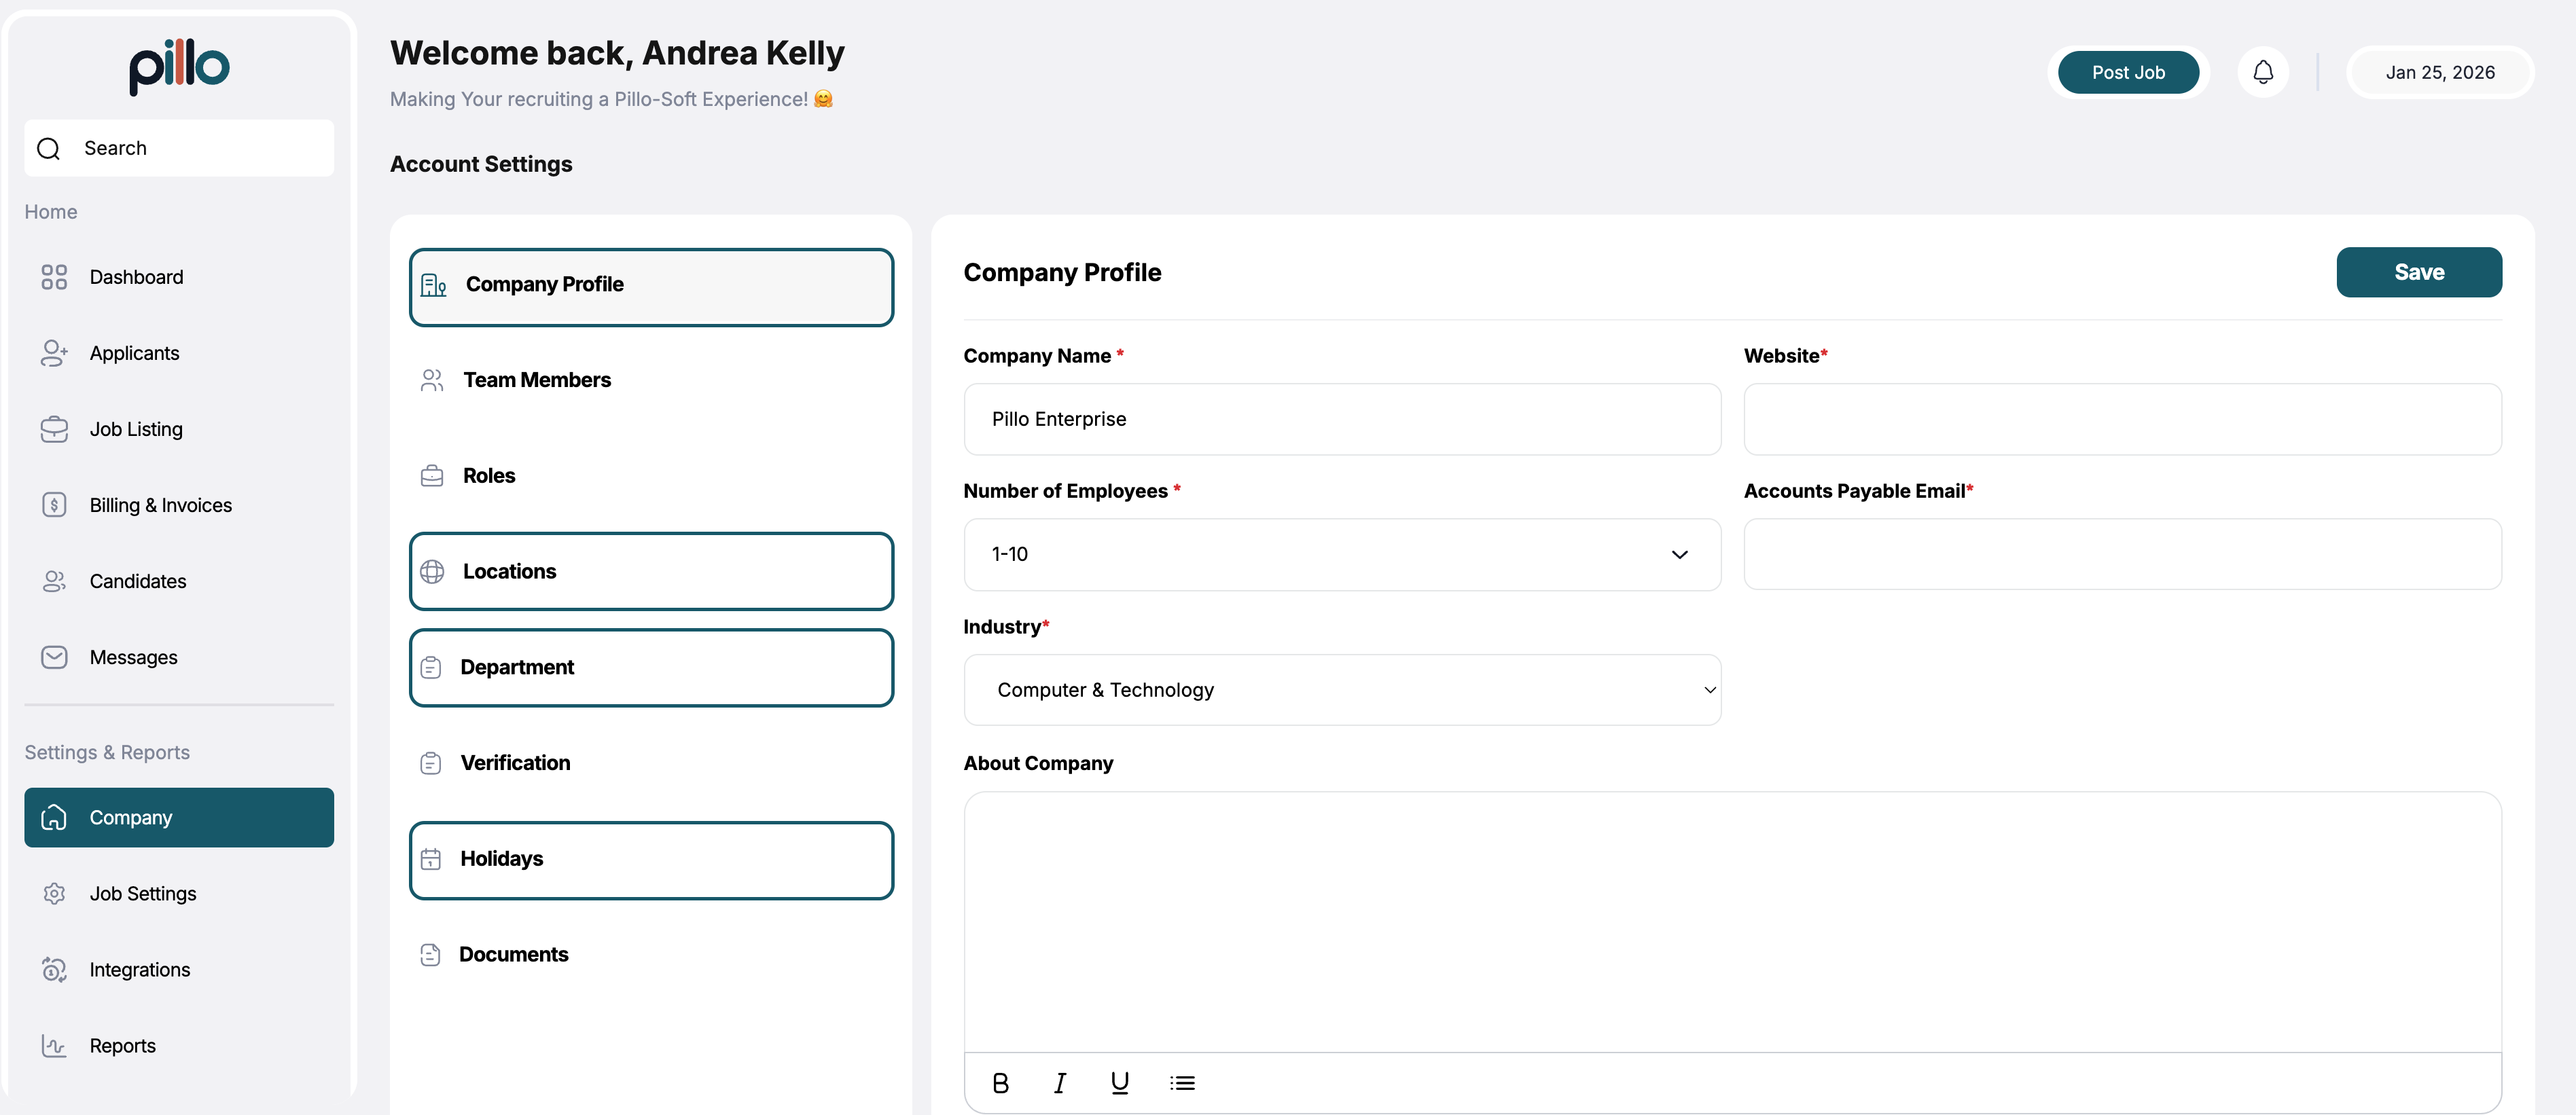2576x1115 pixels.
Task: Open Reports in sidebar
Action: tap(179, 1045)
